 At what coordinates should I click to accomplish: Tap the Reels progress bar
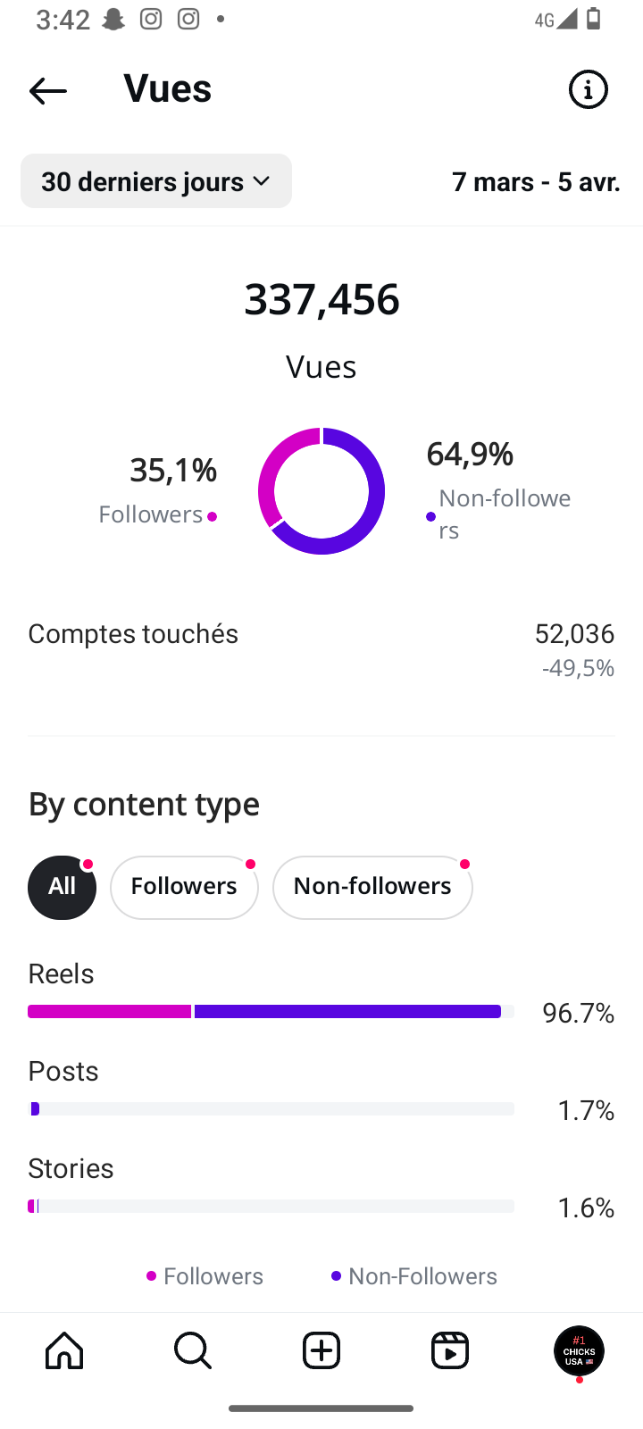pyautogui.click(x=271, y=1011)
